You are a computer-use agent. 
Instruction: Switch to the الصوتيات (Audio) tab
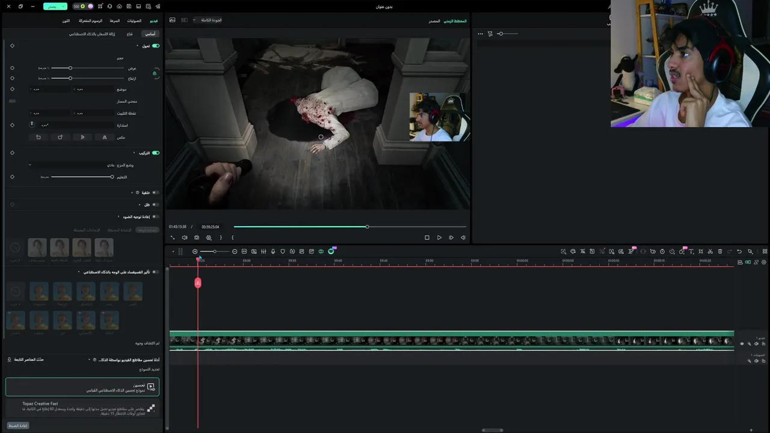134,20
